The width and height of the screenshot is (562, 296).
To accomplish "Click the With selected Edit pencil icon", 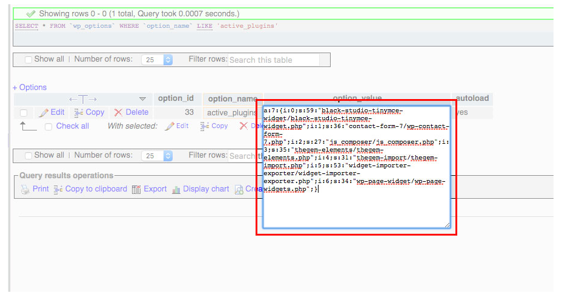I will tap(170, 126).
